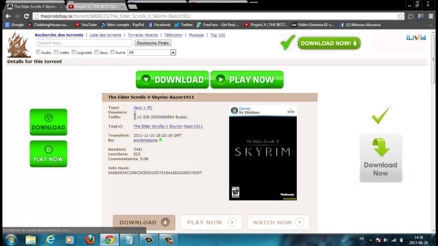The image size is (438, 246).
Task: Click the tan DOWNLOAD button below details
Action: [144, 222]
